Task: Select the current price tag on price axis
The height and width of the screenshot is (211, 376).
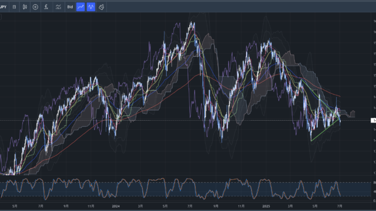Action: pyautogui.click(x=374, y=121)
